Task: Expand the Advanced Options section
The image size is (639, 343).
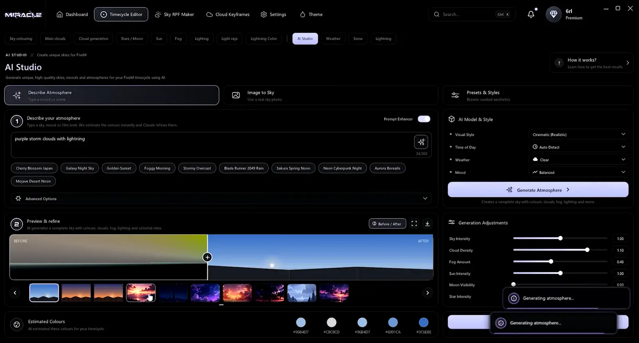Action: click(221, 199)
